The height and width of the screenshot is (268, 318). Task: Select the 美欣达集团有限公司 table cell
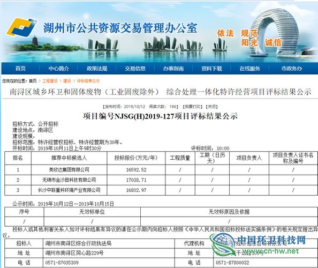[x=69, y=170]
